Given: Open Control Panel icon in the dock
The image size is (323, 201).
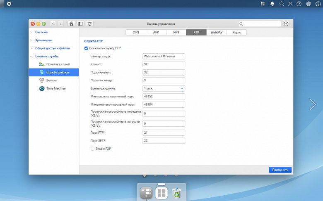Looking at the screenshot, I should [x=146, y=193].
